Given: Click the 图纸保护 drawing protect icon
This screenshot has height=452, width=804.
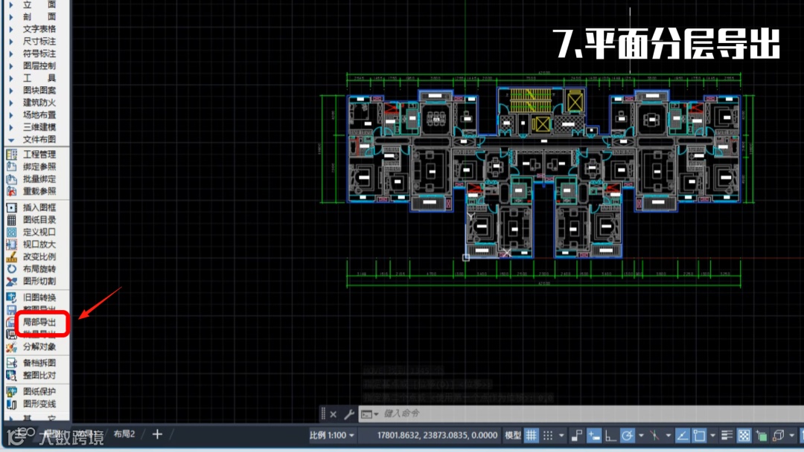Looking at the screenshot, I should (11, 392).
